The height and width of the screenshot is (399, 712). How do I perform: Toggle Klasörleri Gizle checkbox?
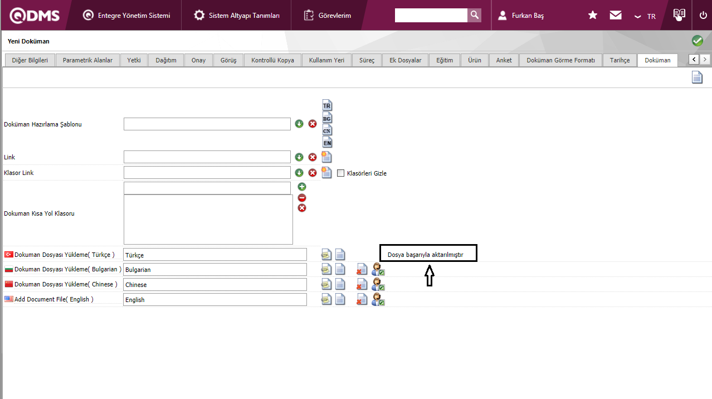click(x=341, y=173)
